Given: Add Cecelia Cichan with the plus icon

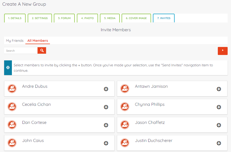Looking at the screenshot, I should coord(106,107).
